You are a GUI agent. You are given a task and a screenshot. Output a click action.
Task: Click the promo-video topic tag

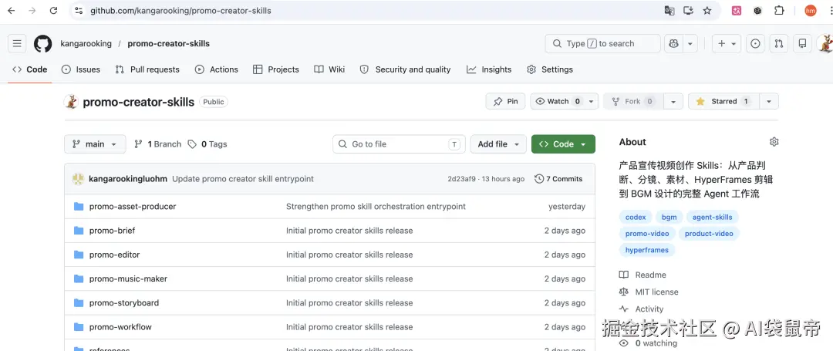[x=647, y=234]
